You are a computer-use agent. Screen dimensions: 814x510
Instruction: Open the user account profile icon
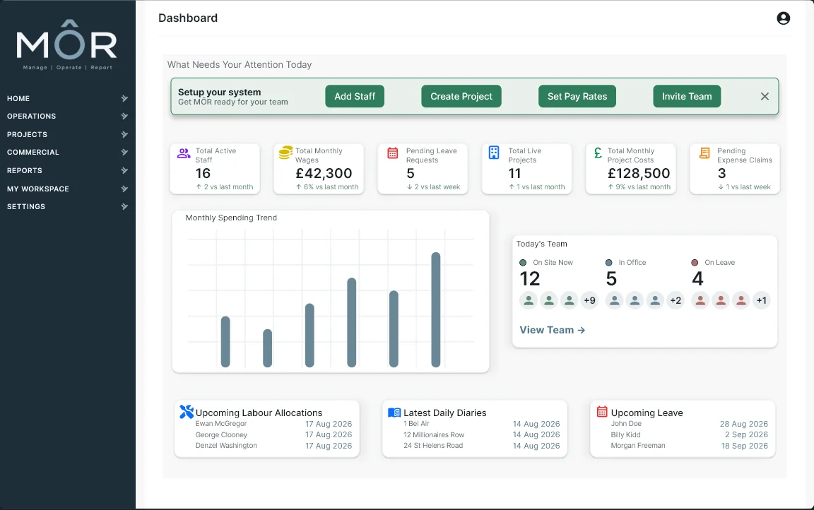783,18
